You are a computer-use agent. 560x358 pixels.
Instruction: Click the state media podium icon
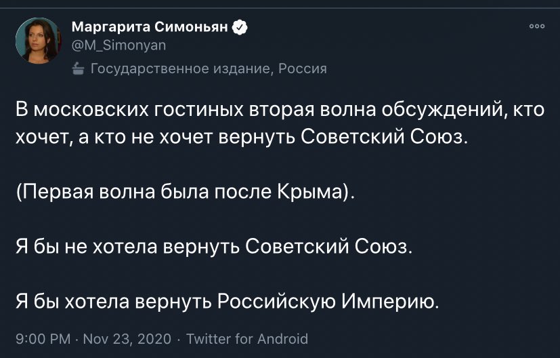[78, 68]
